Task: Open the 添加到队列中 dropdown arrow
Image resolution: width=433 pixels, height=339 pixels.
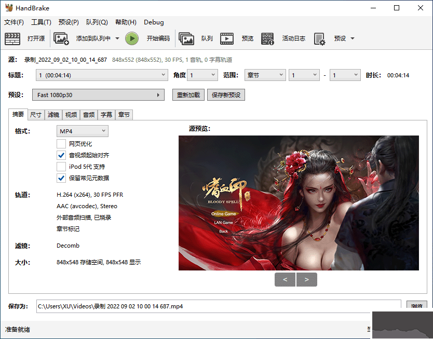Action: pyautogui.click(x=117, y=38)
